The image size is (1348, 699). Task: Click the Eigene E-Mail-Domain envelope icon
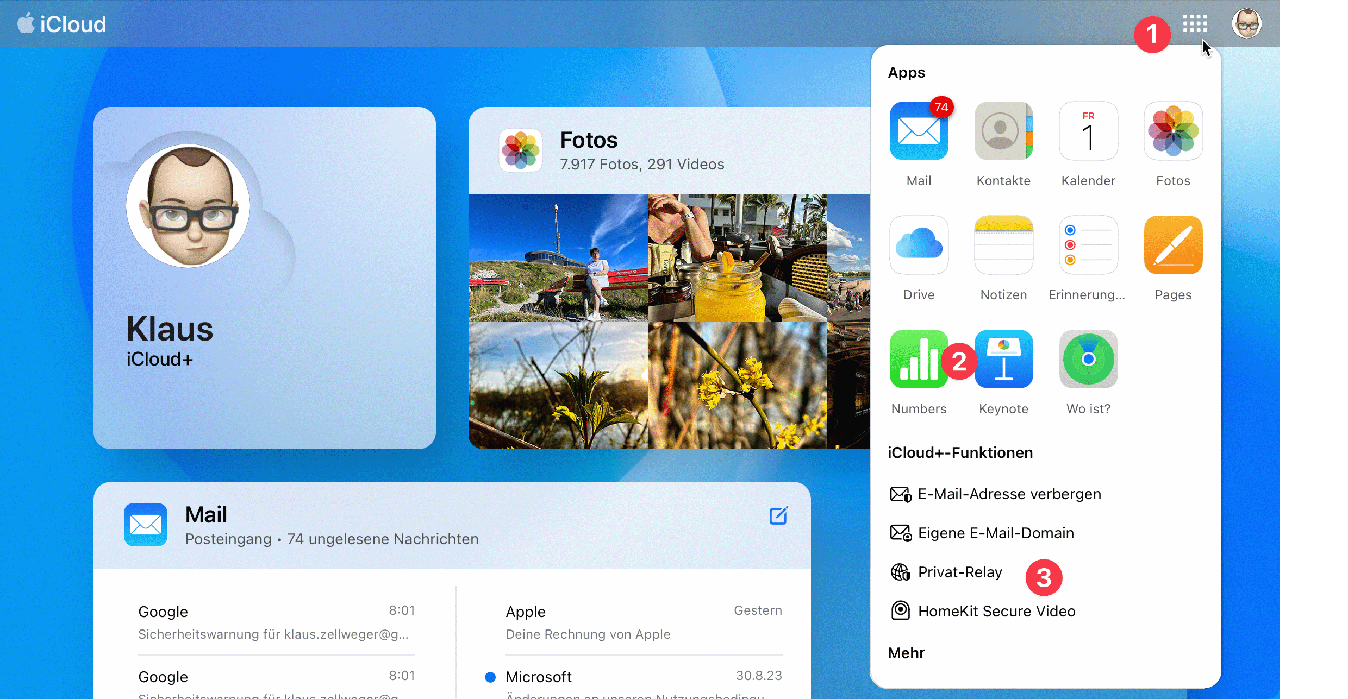click(x=900, y=533)
